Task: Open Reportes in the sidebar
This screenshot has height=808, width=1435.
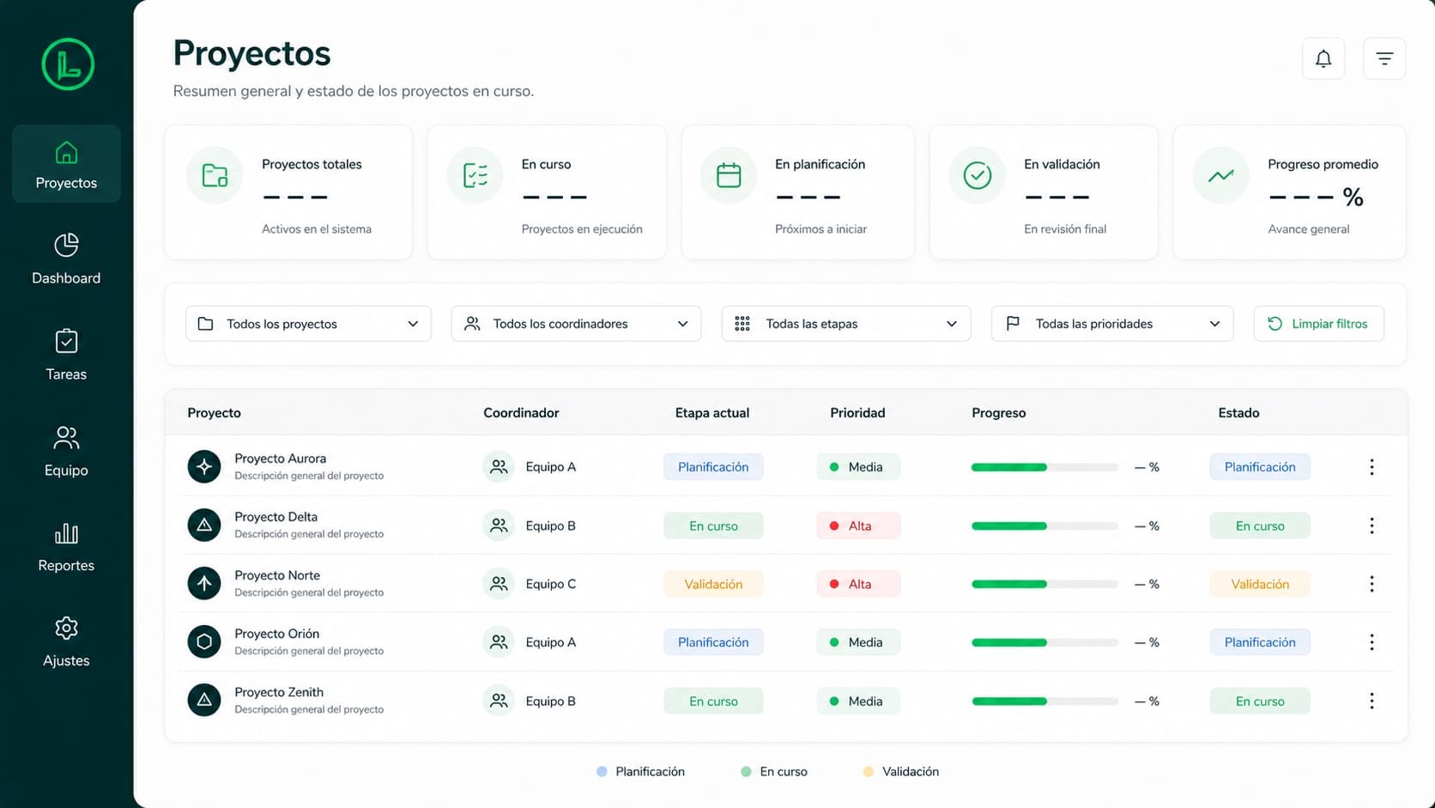Action: point(66,546)
